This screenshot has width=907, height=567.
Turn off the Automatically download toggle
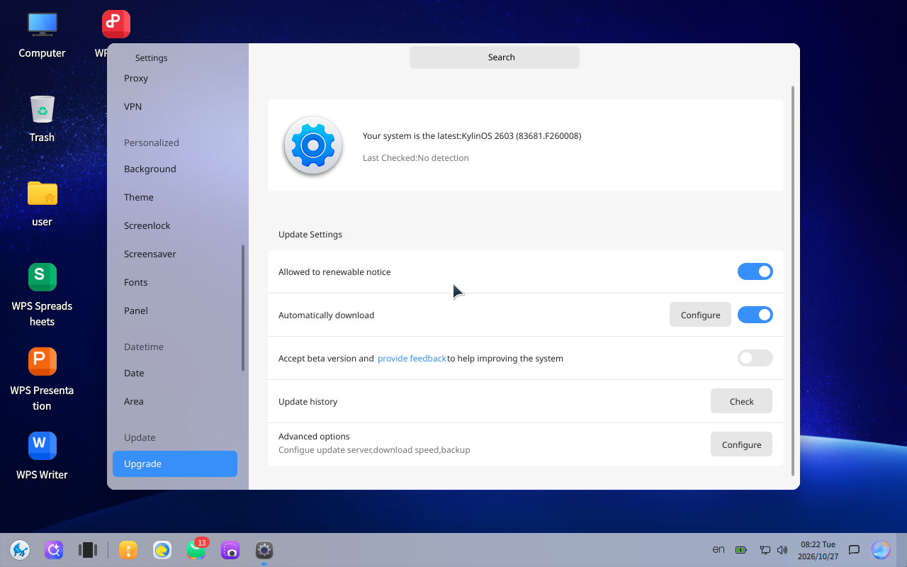click(755, 315)
